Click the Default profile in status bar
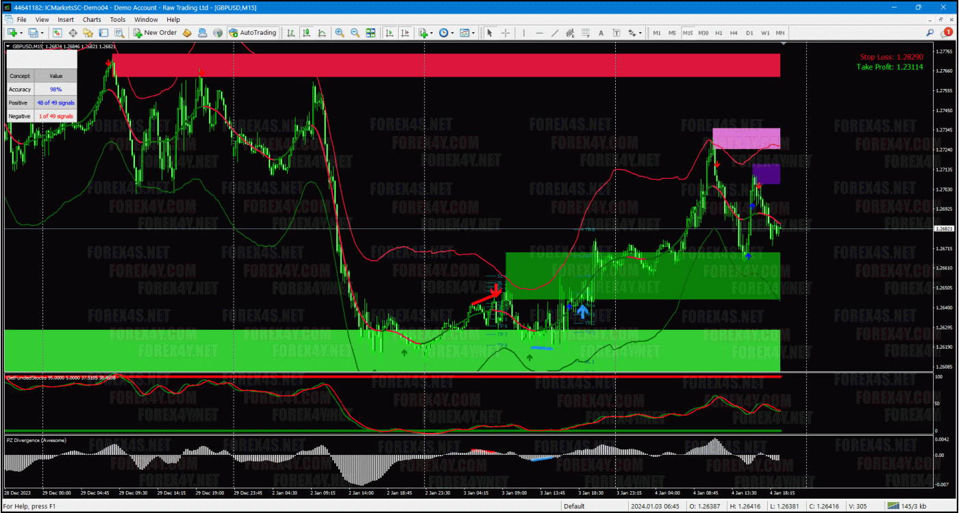This screenshot has width=959, height=513. pos(574,507)
